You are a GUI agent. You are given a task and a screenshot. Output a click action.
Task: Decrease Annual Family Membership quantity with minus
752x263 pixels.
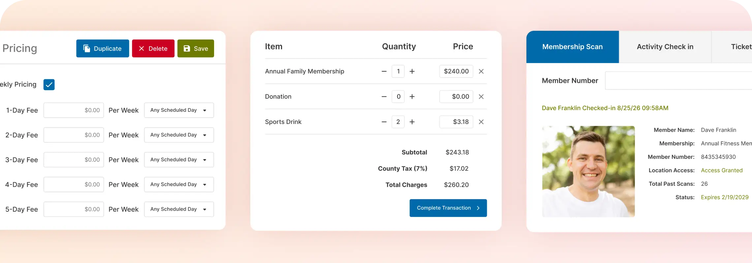384,71
